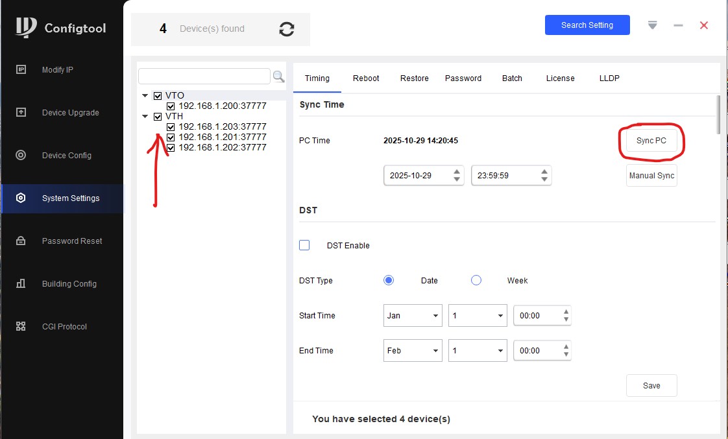Viewport: 728px width, 439px height.
Task: Collapse the VTH device group
Action: (x=145, y=117)
